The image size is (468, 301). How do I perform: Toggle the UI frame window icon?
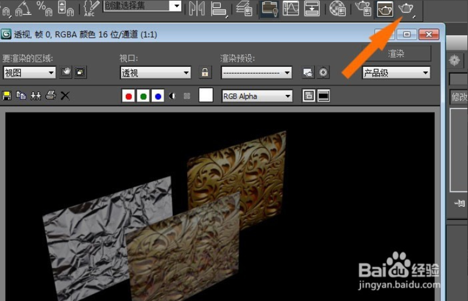[x=323, y=96]
